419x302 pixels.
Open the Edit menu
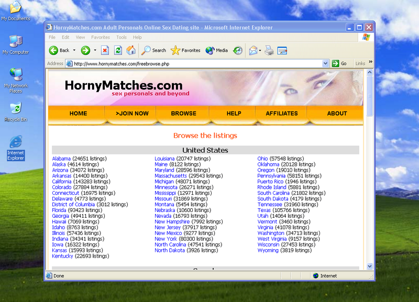point(65,37)
